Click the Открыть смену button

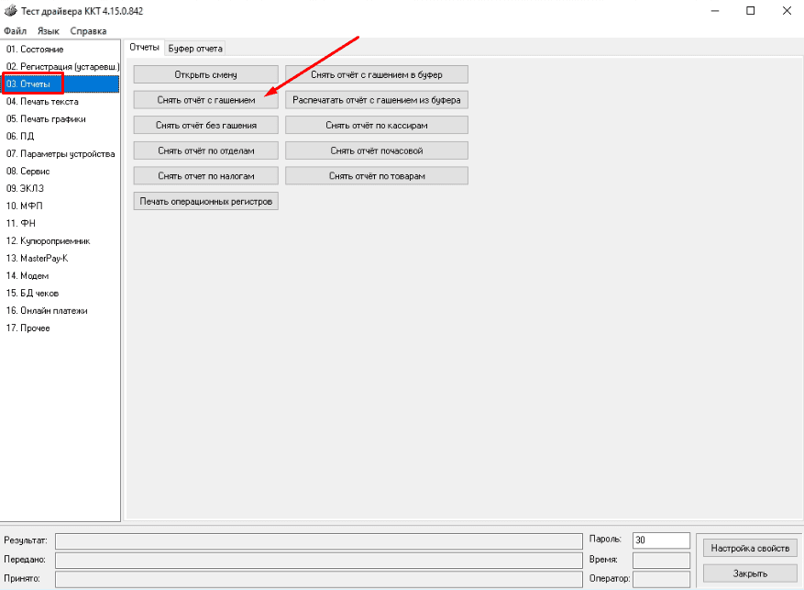click(205, 74)
